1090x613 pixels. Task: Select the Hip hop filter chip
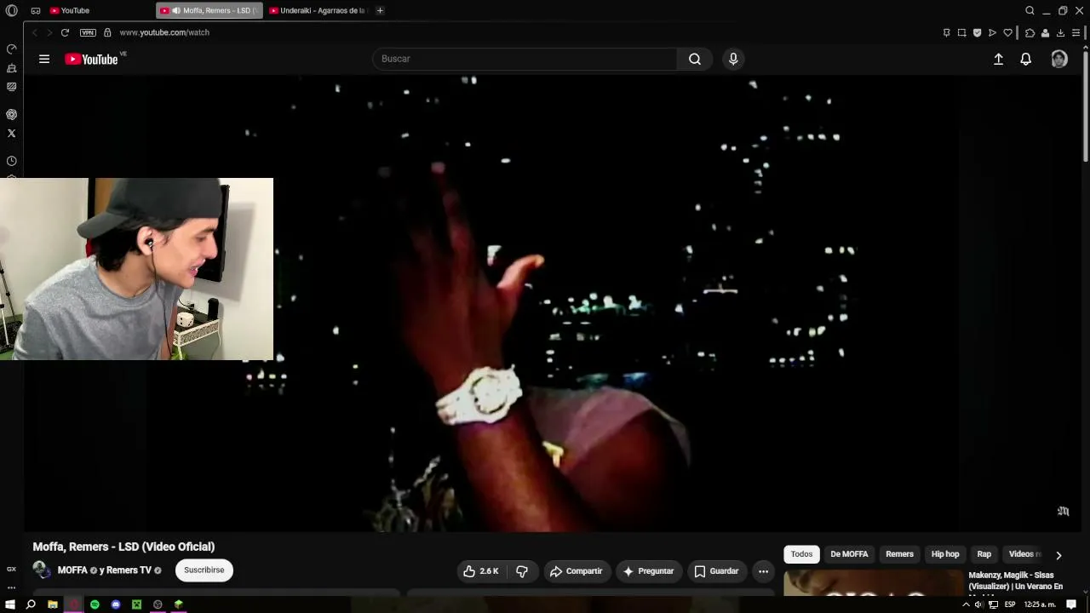click(x=945, y=554)
